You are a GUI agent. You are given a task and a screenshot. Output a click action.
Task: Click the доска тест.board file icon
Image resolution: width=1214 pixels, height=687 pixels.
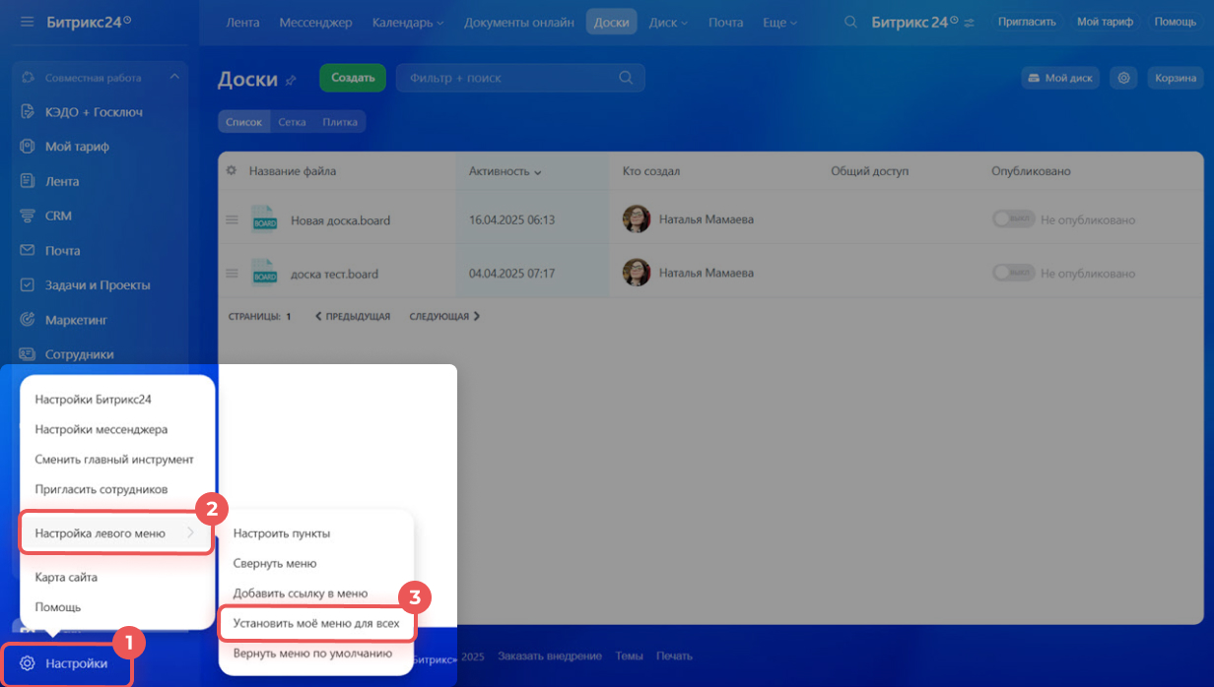pyautogui.click(x=264, y=272)
